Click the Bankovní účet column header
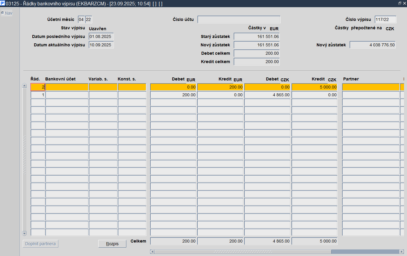This screenshot has height=256, width=407. 60,79
